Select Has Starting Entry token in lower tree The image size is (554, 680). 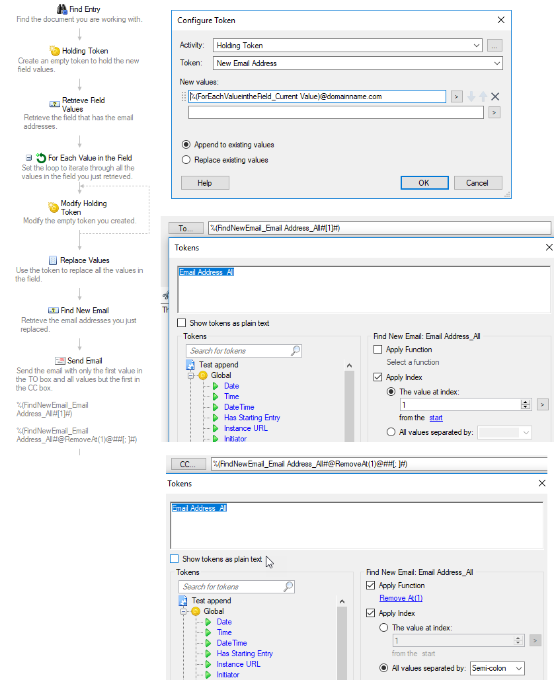[x=245, y=654]
